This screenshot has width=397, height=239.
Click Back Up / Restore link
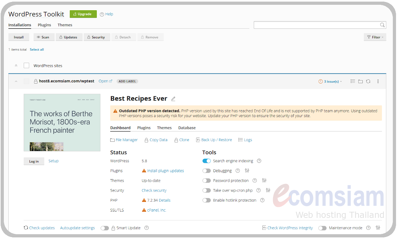[x=214, y=140]
